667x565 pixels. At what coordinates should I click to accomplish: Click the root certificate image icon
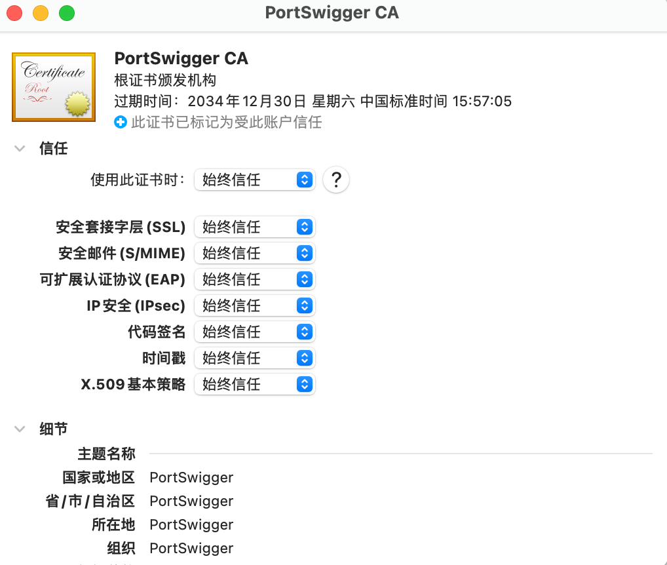pos(53,87)
